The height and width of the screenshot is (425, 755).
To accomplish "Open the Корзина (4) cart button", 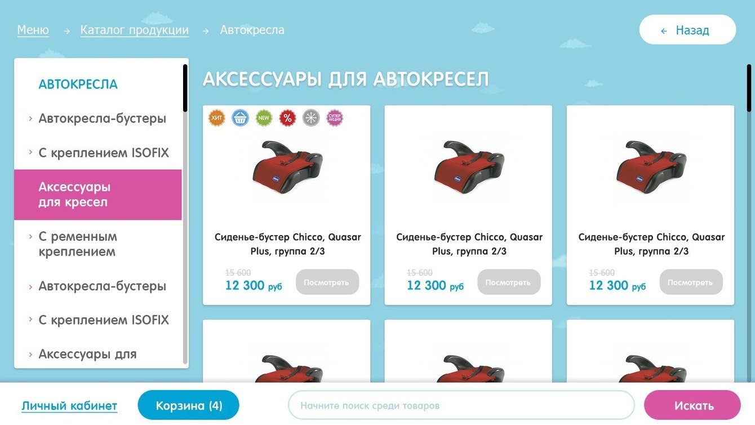I will click(x=189, y=405).
